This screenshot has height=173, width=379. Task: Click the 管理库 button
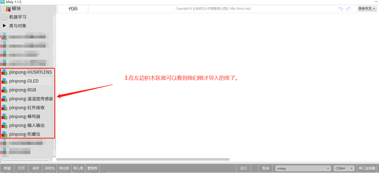point(93,168)
